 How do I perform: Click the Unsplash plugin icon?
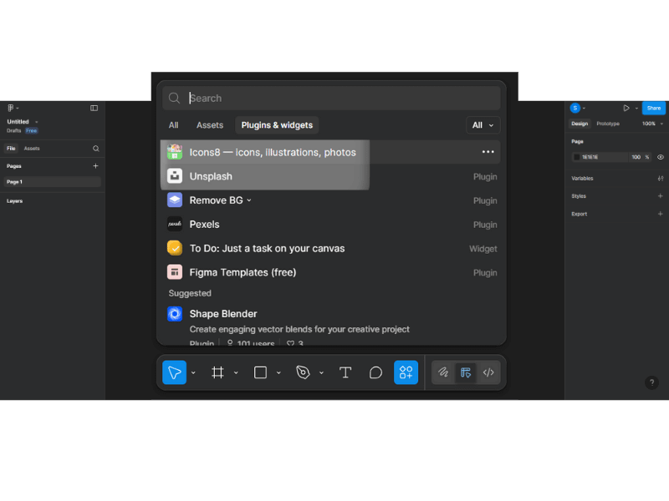[175, 176]
